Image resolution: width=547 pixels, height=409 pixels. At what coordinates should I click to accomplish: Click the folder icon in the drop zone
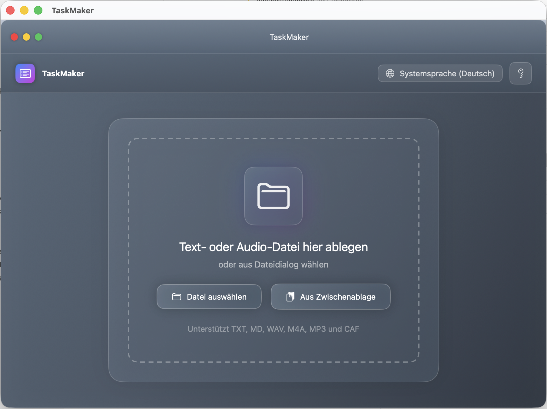273,196
